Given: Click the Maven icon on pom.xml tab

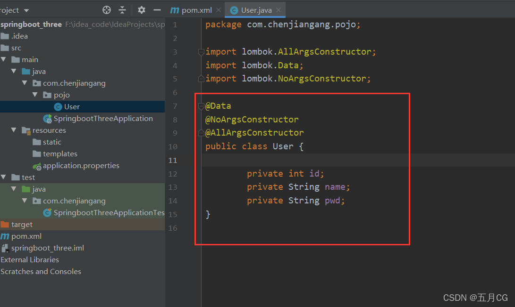Looking at the screenshot, I should pyautogui.click(x=175, y=10).
